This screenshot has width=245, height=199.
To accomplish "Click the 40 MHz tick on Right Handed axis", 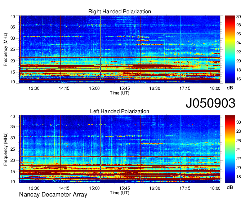I will 13,17.
